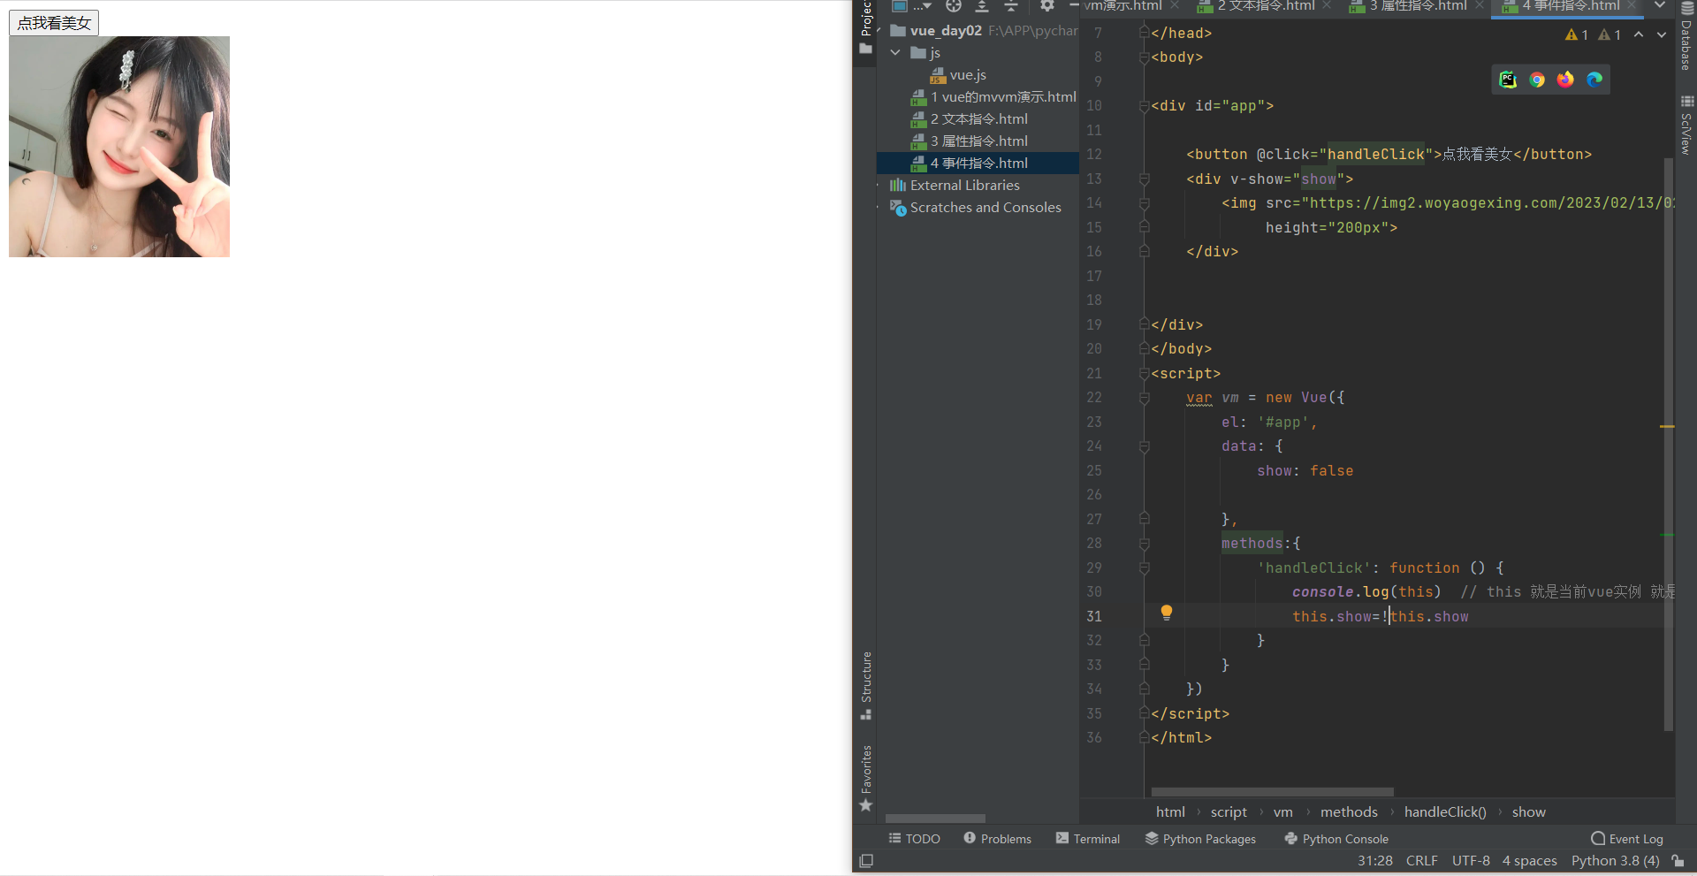Show the Structure tool window
The height and width of the screenshot is (876, 1697).
point(866,685)
